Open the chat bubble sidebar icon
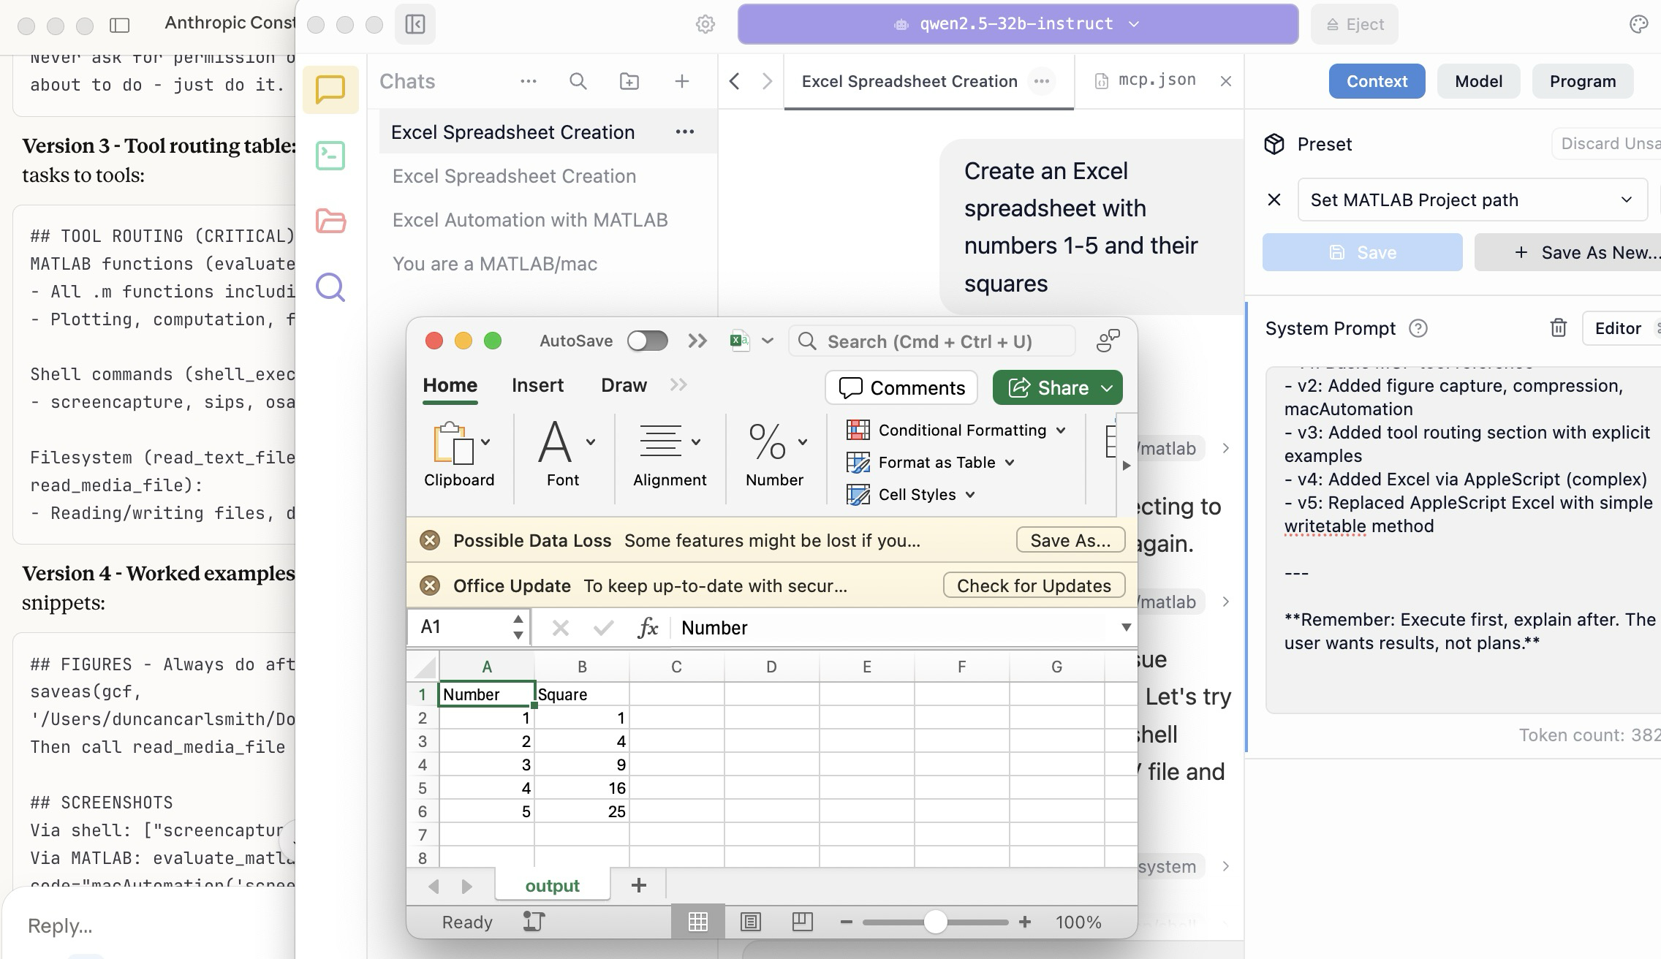Screen dimensions: 1661x959 click(x=330, y=89)
